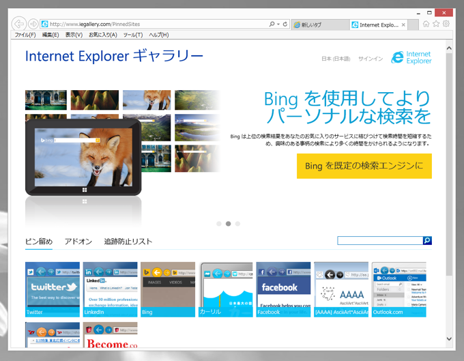Viewport: 464px width, 361px height.
Task: Open the お気に入り(A) menu
Action: click(102, 35)
